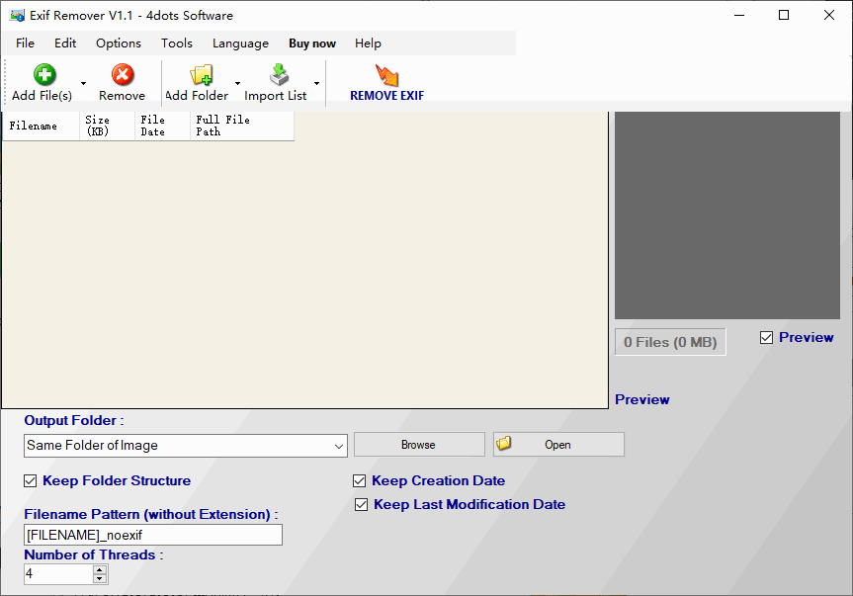This screenshot has width=853, height=596.
Task: Open the Options menu
Action: (119, 43)
